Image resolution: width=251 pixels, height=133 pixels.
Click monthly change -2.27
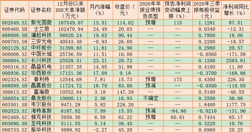(100, 130)
